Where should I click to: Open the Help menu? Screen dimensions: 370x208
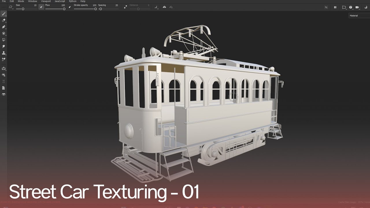coord(83,1)
